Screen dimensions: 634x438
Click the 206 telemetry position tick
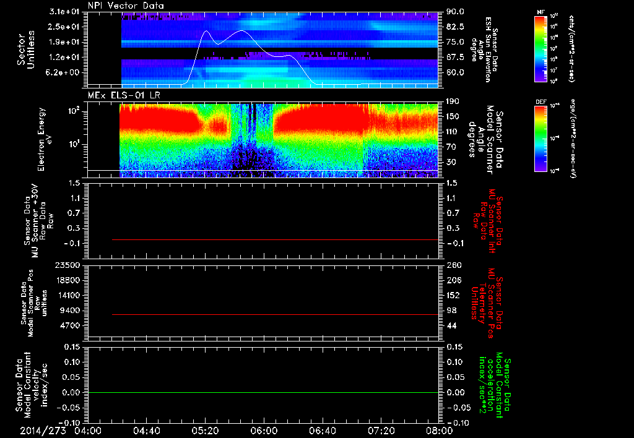click(x=453, y=280)
